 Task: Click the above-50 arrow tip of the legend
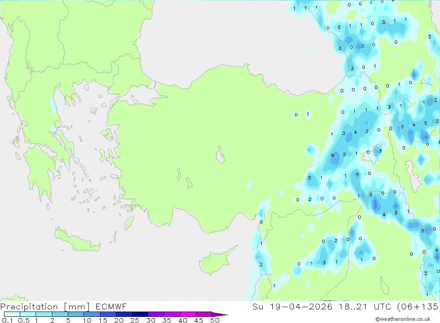click(220, 314)
